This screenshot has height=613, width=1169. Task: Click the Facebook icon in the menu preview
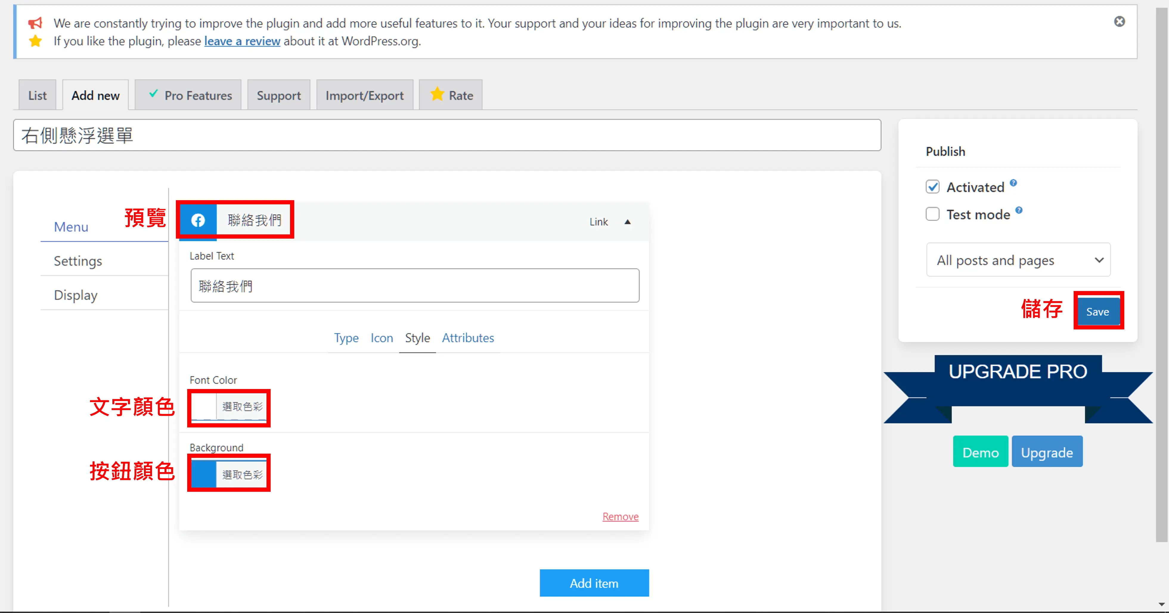(x=198, y=220)
